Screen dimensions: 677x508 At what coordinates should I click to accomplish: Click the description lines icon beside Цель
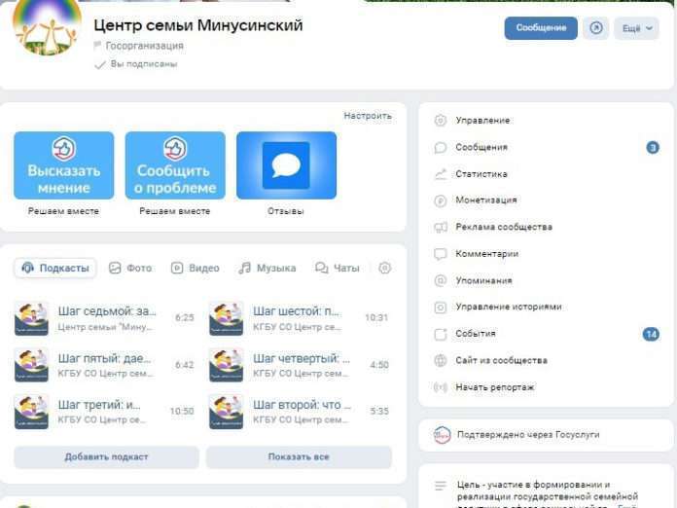pyautogui.click(x=440, y=486)
